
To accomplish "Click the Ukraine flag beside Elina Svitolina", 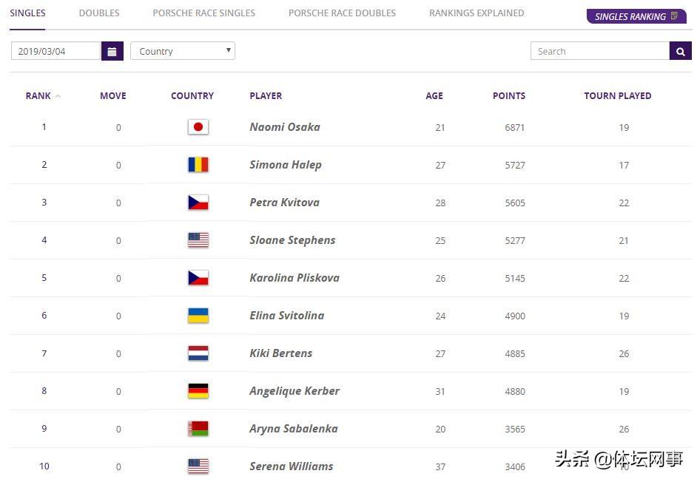I will tap(198, 316).
